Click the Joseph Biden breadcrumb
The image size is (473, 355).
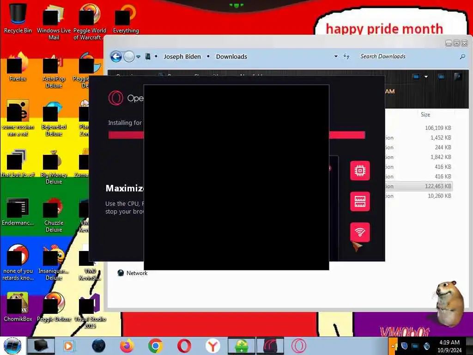pyautogui.click(x=182, y=56)
